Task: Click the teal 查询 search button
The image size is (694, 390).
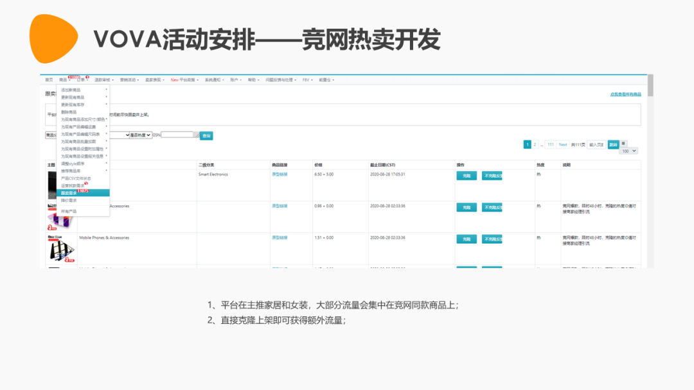Action: point(206,135)
